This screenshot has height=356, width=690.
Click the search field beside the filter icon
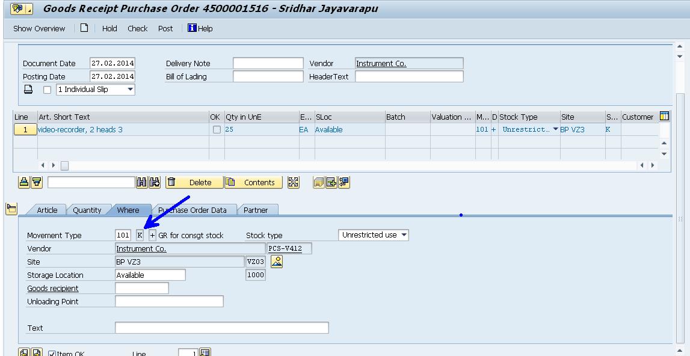(91, 182)
